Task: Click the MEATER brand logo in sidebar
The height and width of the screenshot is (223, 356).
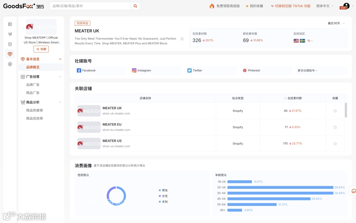Action: (41, 27)
